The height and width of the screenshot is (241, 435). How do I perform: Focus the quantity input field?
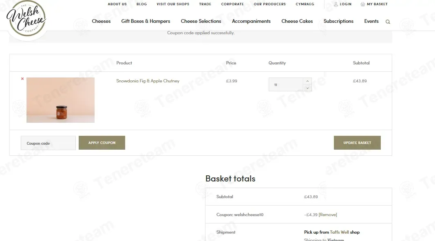pos(286,84)
